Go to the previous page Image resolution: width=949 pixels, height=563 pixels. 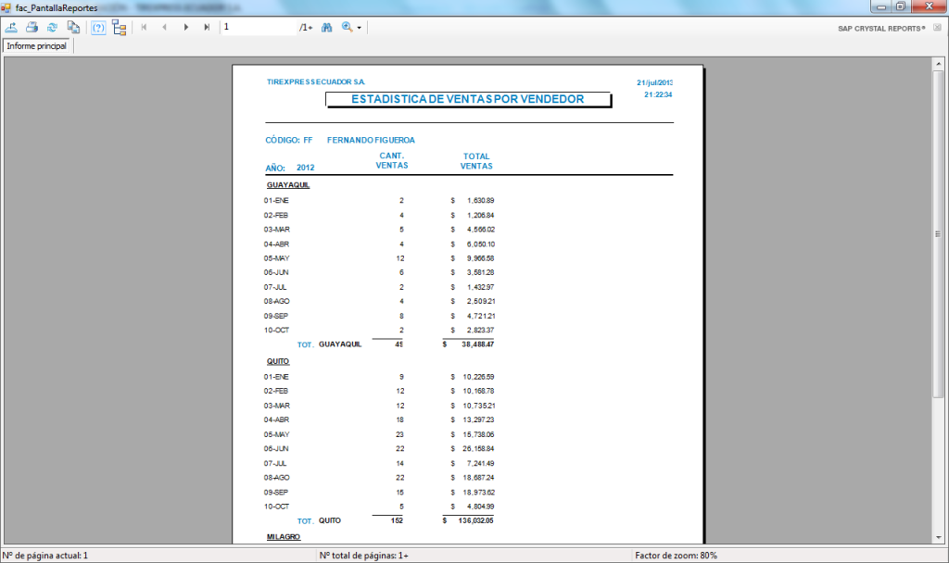tap(165, 28)
